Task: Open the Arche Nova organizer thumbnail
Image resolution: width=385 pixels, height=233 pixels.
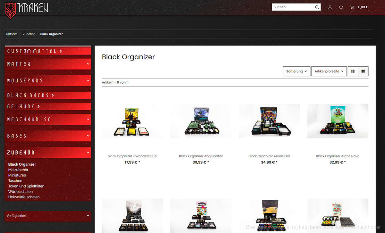Action: click(x=338, y=121)
